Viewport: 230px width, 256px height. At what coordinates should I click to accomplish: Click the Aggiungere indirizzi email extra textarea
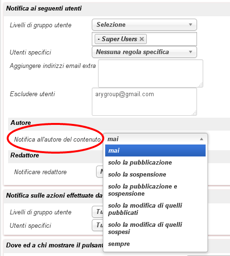(151, 74)
